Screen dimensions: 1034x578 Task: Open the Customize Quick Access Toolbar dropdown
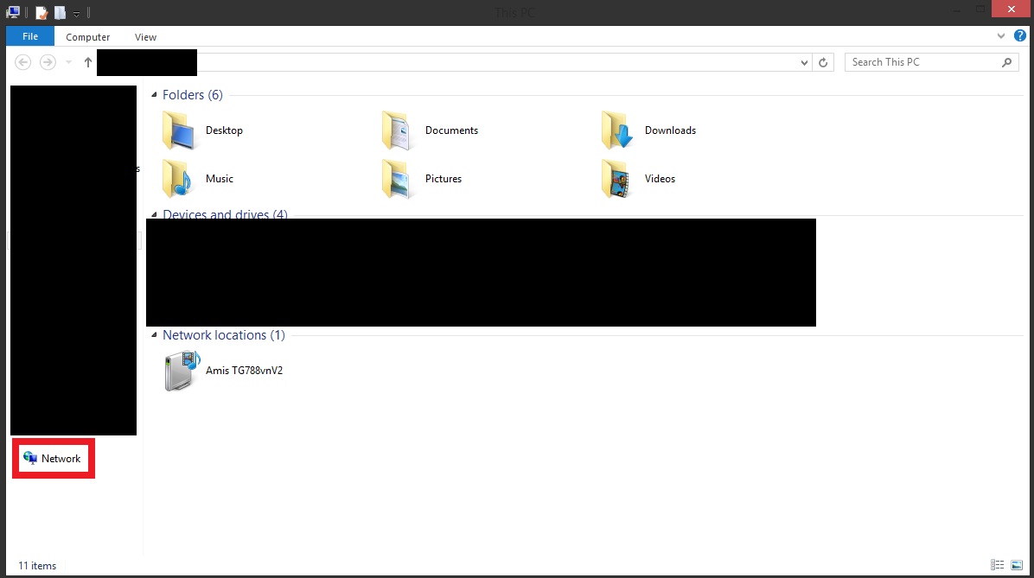[x=76, y=14]
